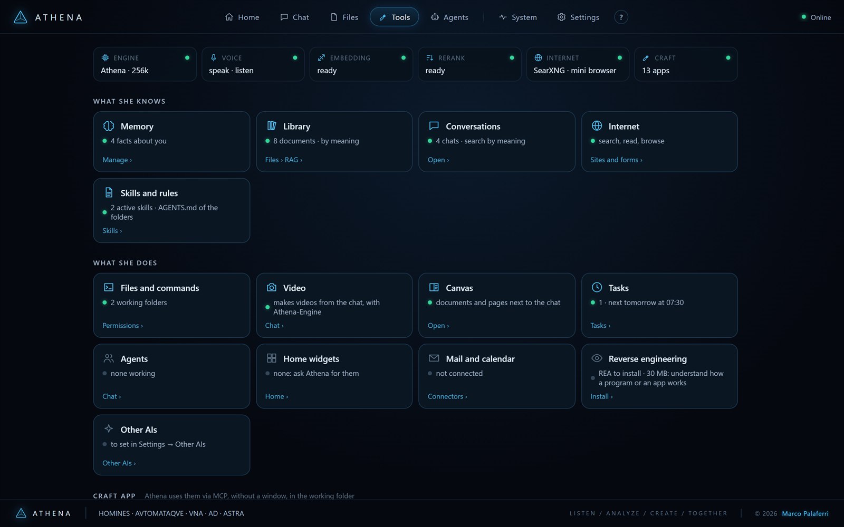844x527 pixels.
Task: Click the Conversations speech bubble icon
Action: pos(434,126)
